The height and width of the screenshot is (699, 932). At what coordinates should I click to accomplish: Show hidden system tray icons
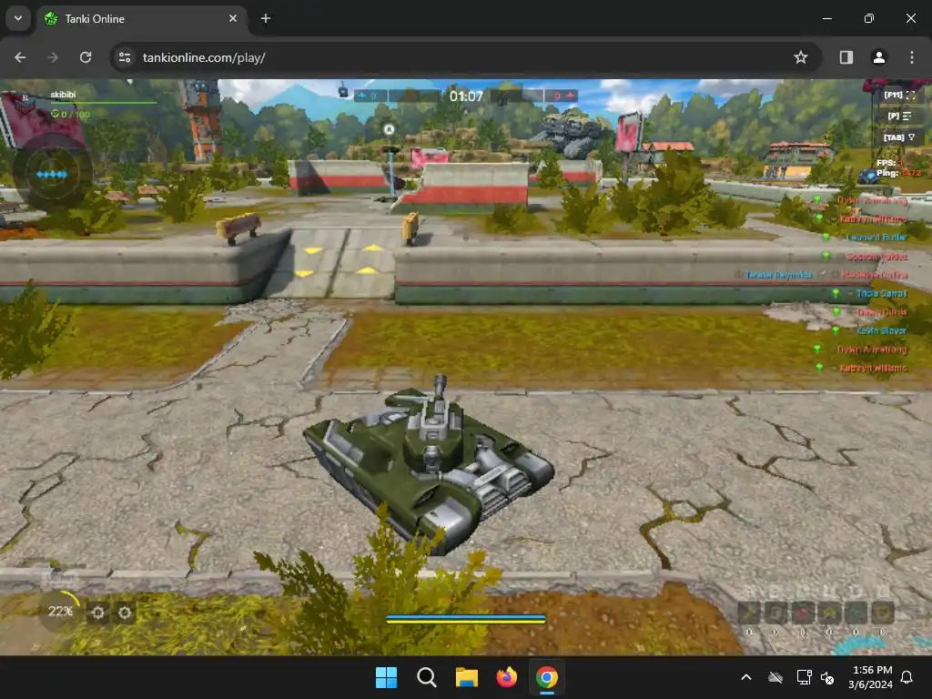(x=746, y=677)
